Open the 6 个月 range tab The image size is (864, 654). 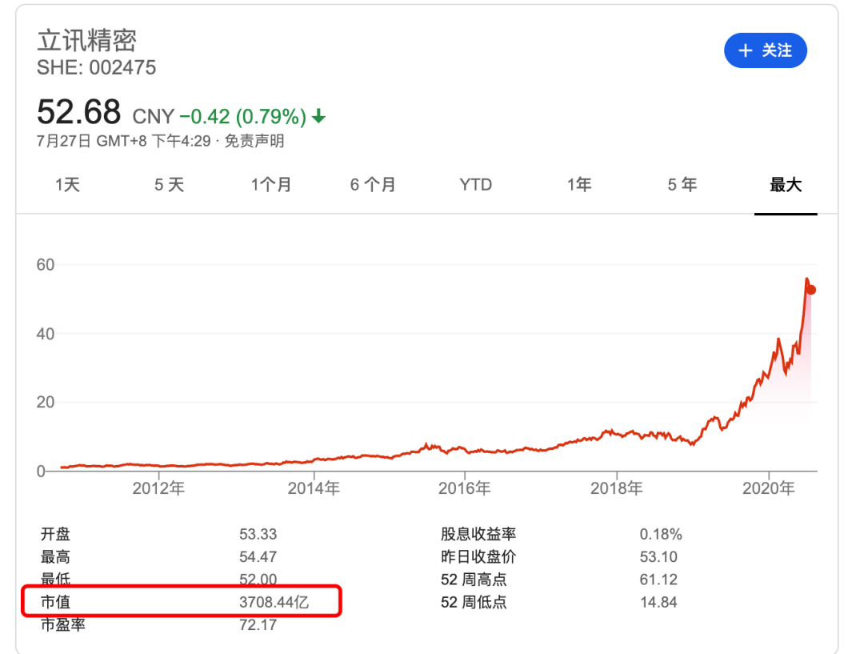tap(373, 185)
